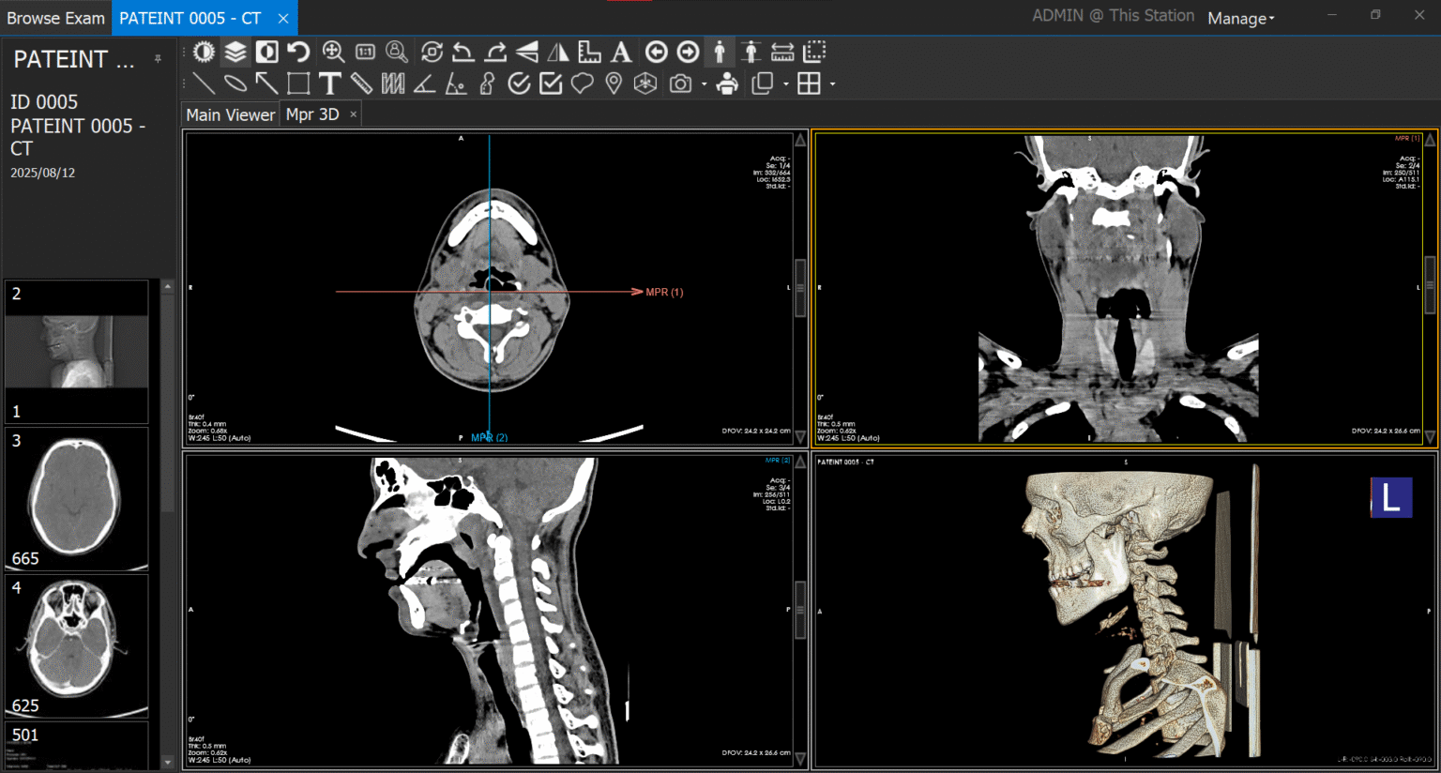Choose the angle measurement tool

pos(425,83)
